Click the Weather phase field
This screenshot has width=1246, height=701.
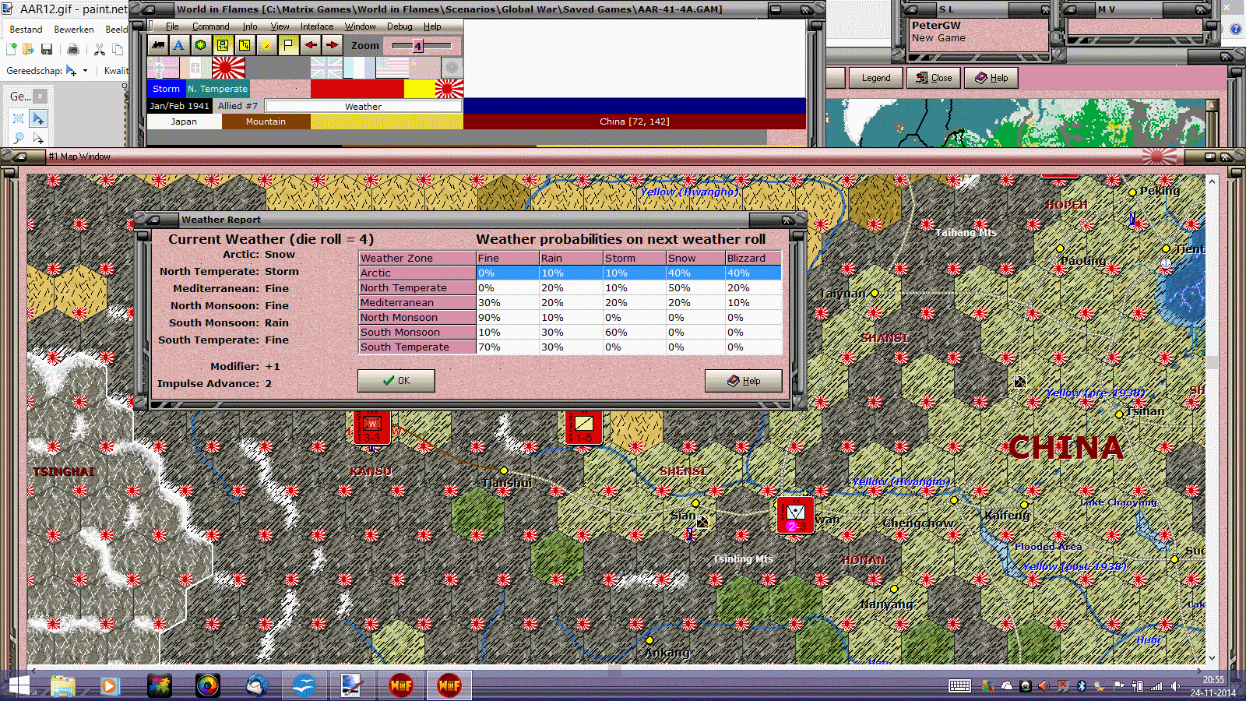pyautogui.click(x=364, y=106)
